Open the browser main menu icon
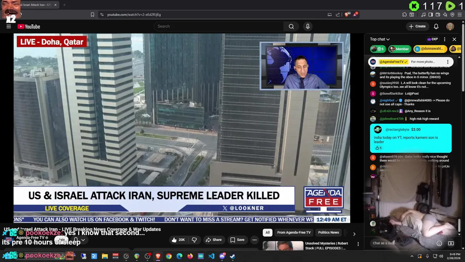465x262 pixels. point(460,15)
